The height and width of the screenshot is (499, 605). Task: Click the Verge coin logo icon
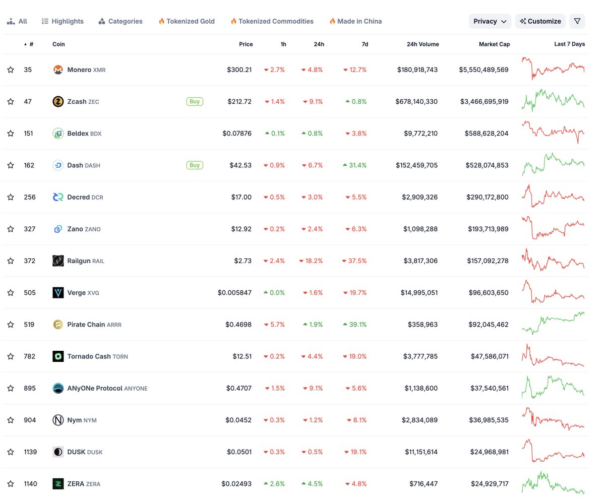58,292
